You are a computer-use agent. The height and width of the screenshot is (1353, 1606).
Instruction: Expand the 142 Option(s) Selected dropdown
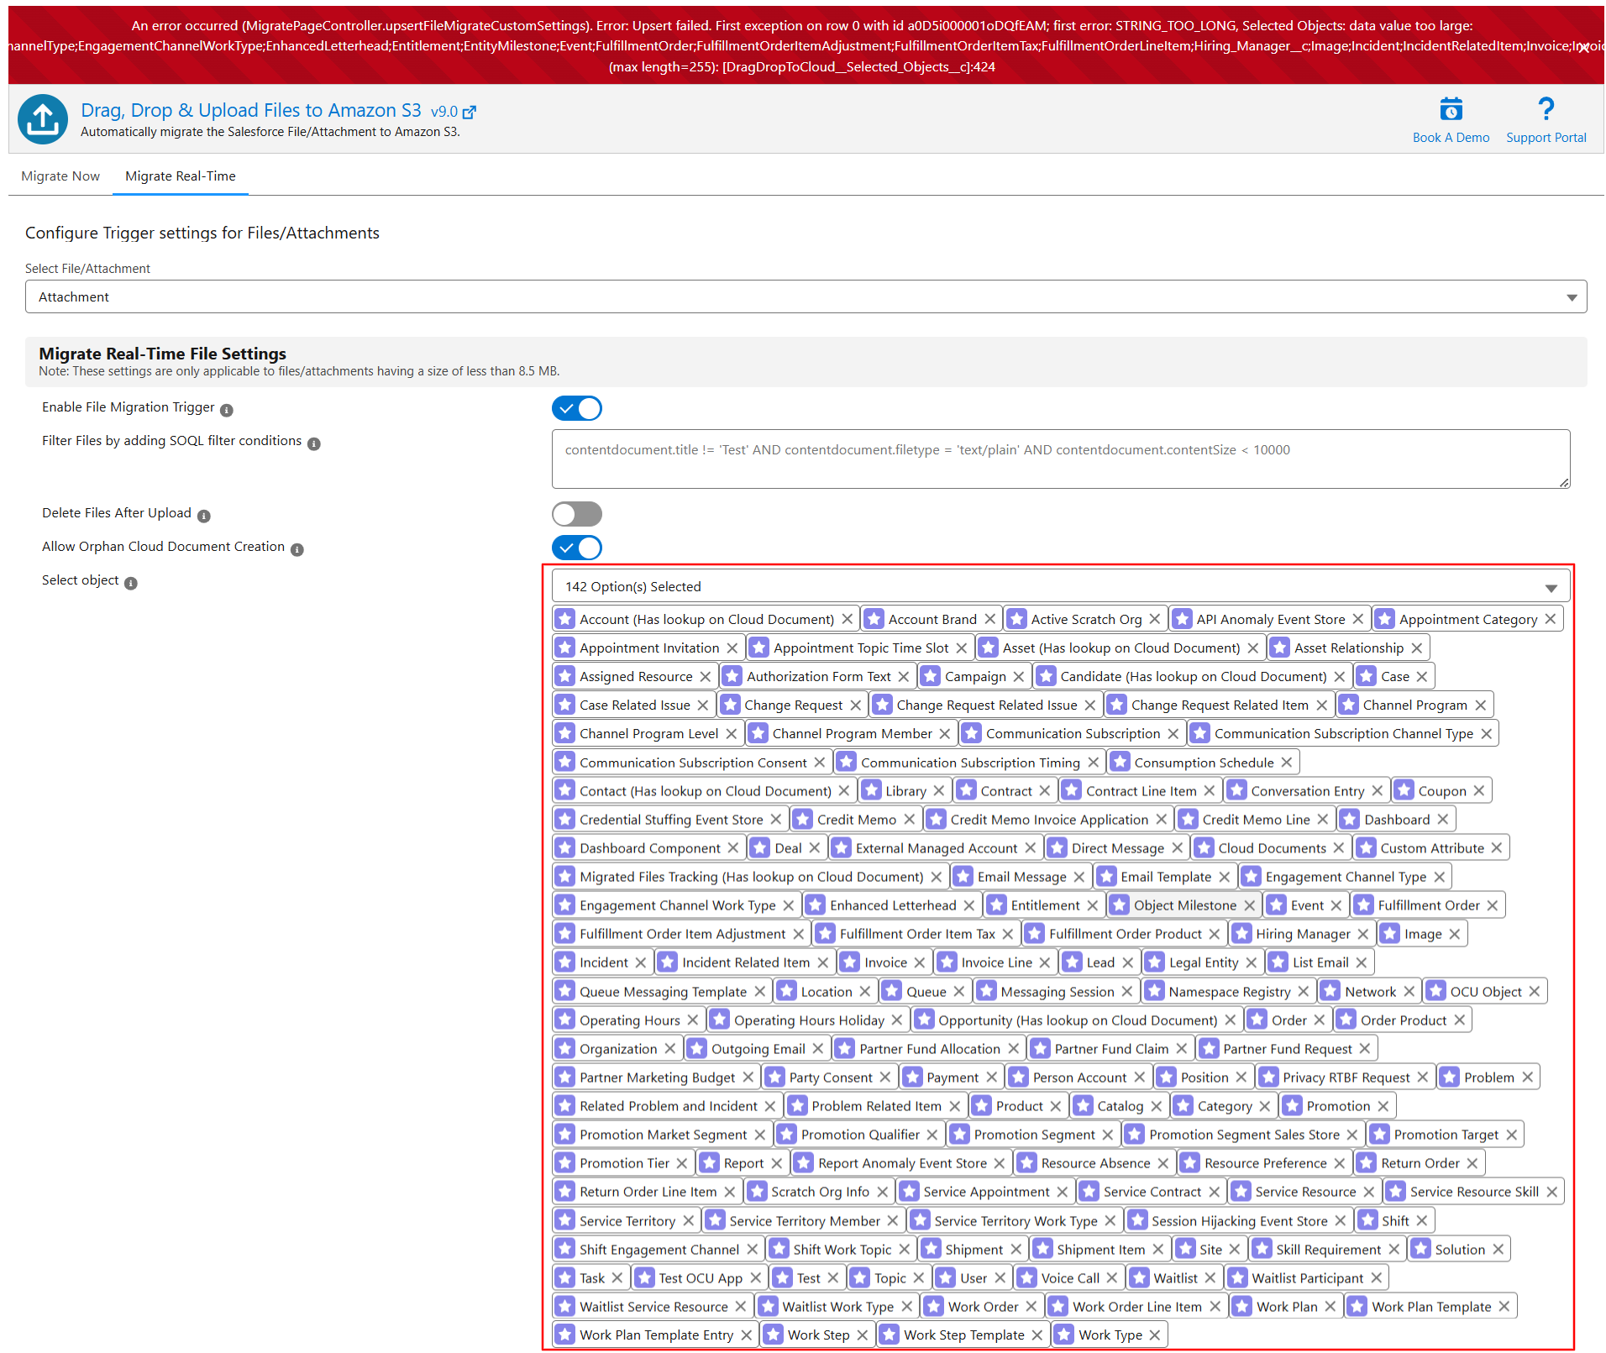click(x=1061, y=586)
